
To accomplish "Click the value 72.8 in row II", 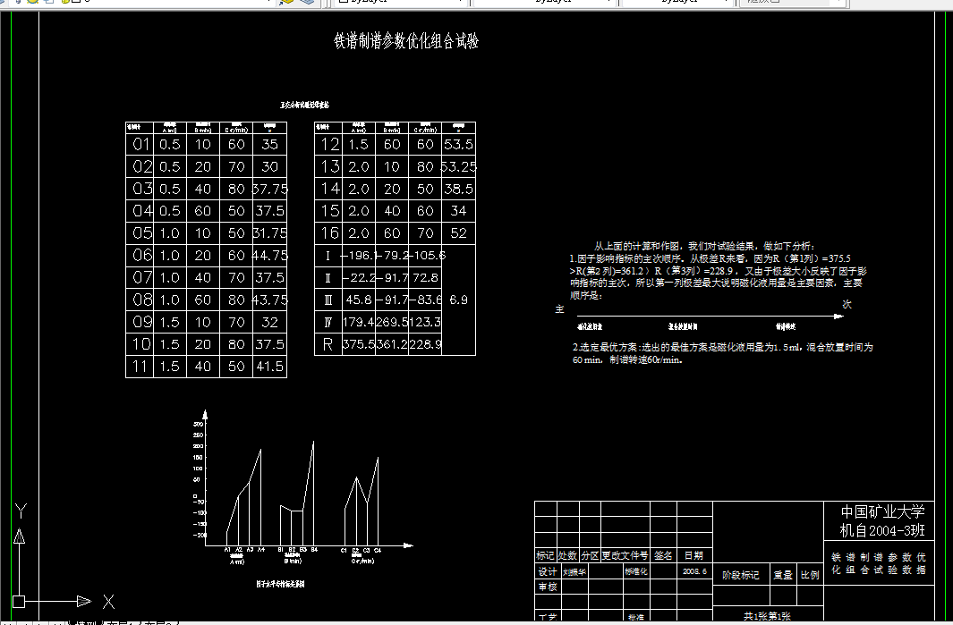I will [x=425, y=277].
